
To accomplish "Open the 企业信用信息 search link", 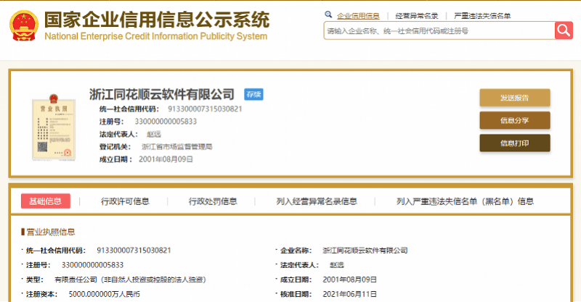I will coord(358,16).
